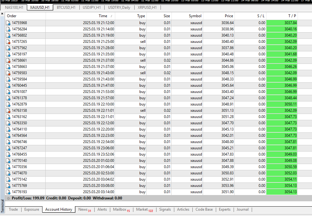Click the order icon for 14757562

[x=8, y=48]
